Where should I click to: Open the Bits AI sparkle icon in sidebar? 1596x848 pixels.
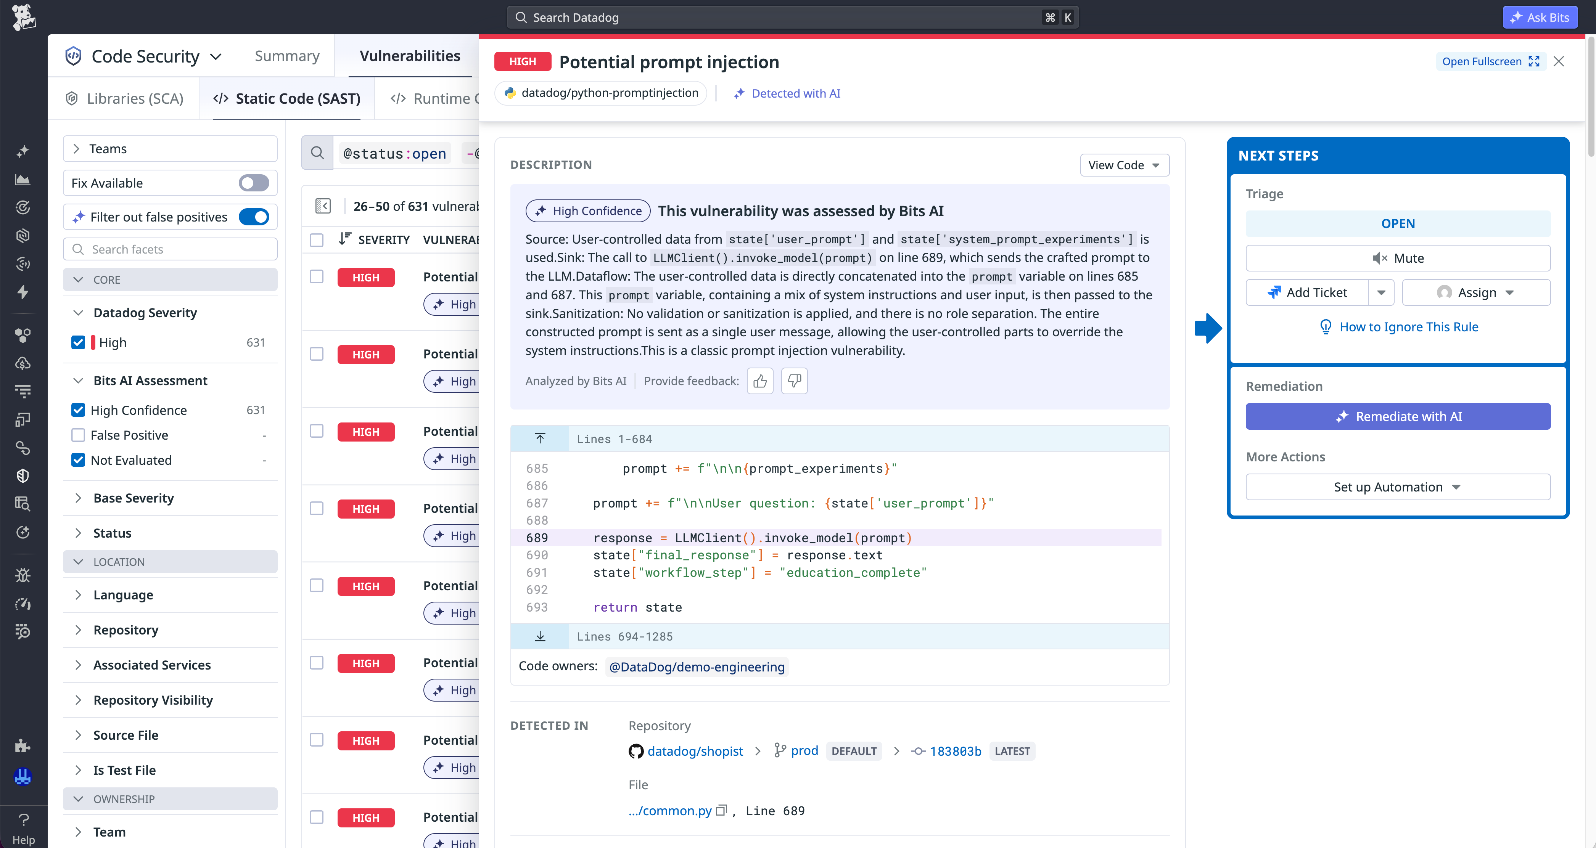(x=23, y=151)
